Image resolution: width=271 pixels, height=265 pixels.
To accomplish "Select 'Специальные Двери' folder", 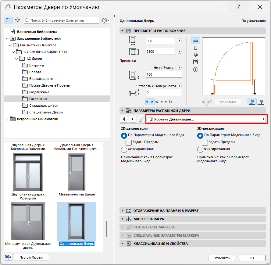I will [46, 112].
